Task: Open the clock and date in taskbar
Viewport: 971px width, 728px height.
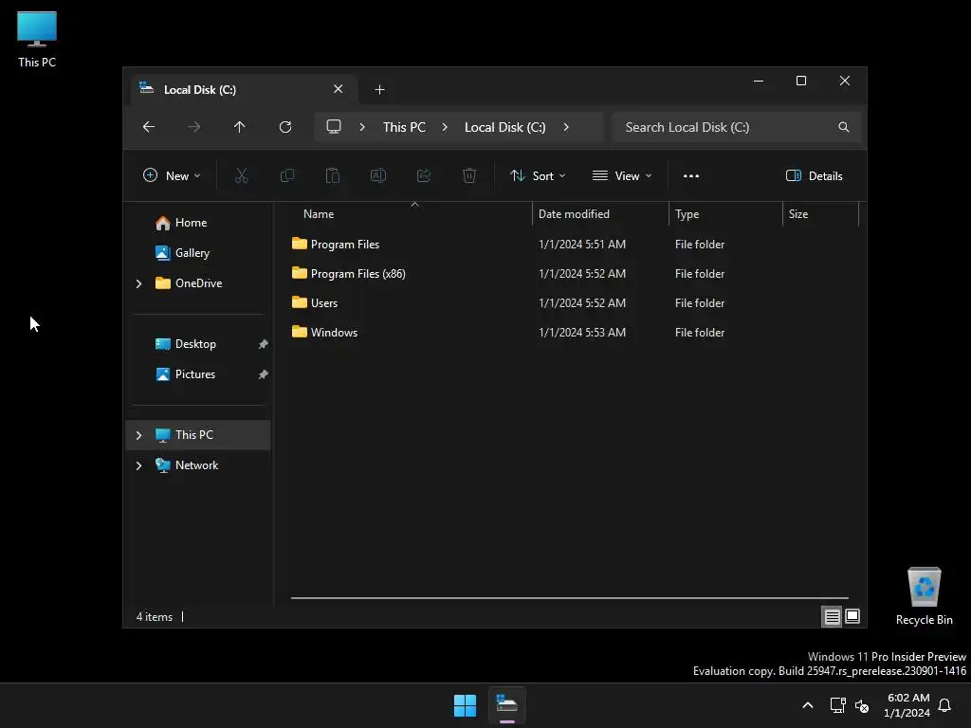Action: (907, 705)
